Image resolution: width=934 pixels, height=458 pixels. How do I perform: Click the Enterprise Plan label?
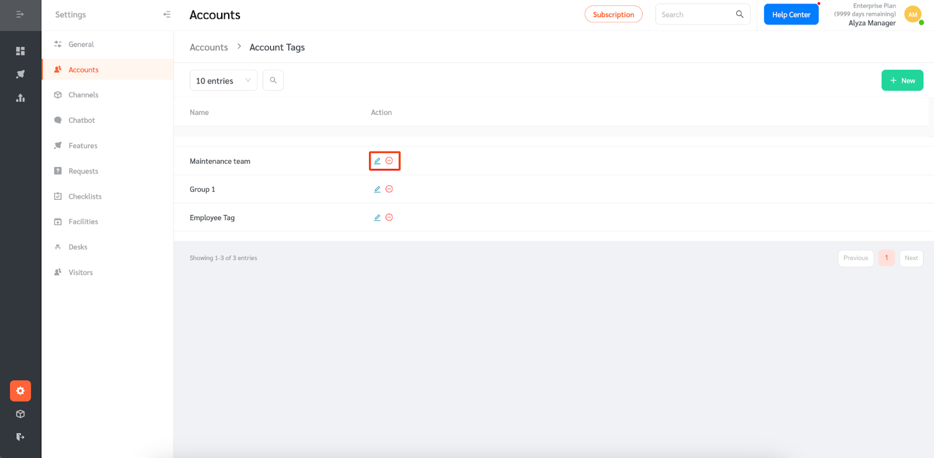pyautogui.click(x=874, y=6)
